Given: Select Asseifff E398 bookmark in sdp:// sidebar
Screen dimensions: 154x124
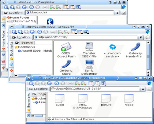Looking at the screenshot, I should 35,51.
